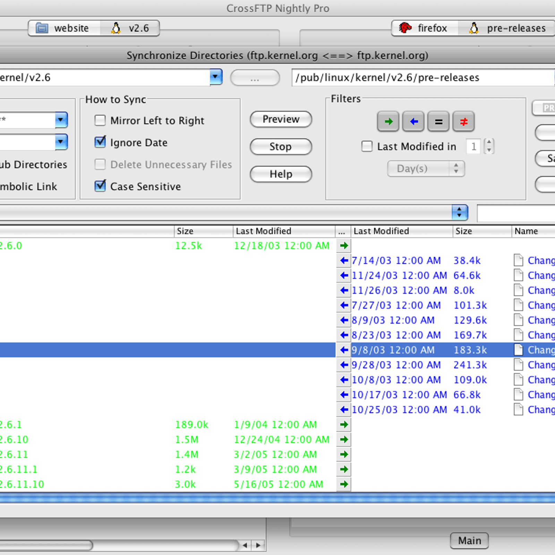The height and width of the screenshot is (555, 555).
Task: Click the PR button at right edge
Action: [544, 108]
